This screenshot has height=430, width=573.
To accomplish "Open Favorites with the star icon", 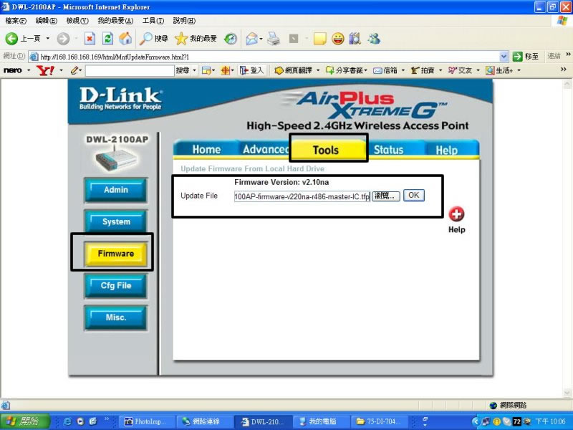I will pyautogui.click(x=181, y=39).
